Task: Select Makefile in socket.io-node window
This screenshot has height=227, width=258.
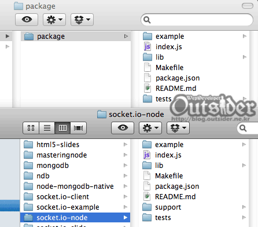Action: (194, 176)
